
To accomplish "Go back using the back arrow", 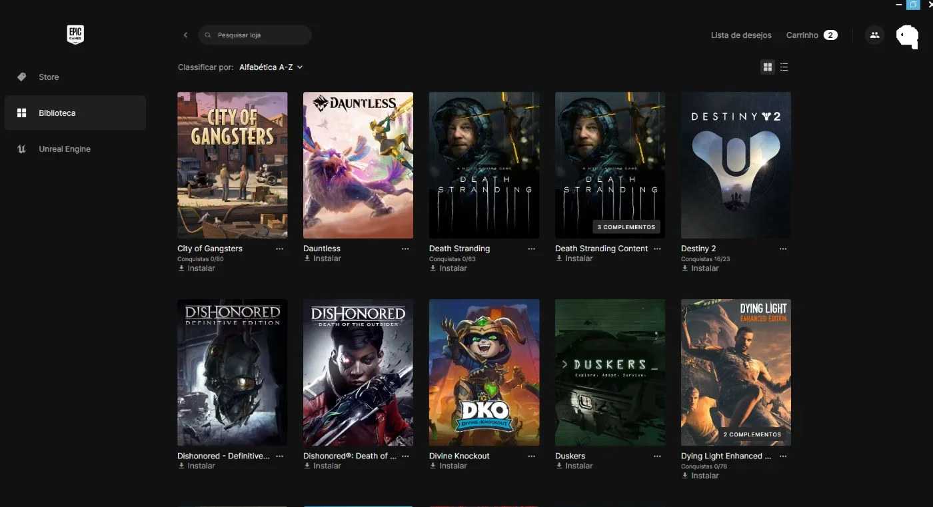I will (185, 35).
